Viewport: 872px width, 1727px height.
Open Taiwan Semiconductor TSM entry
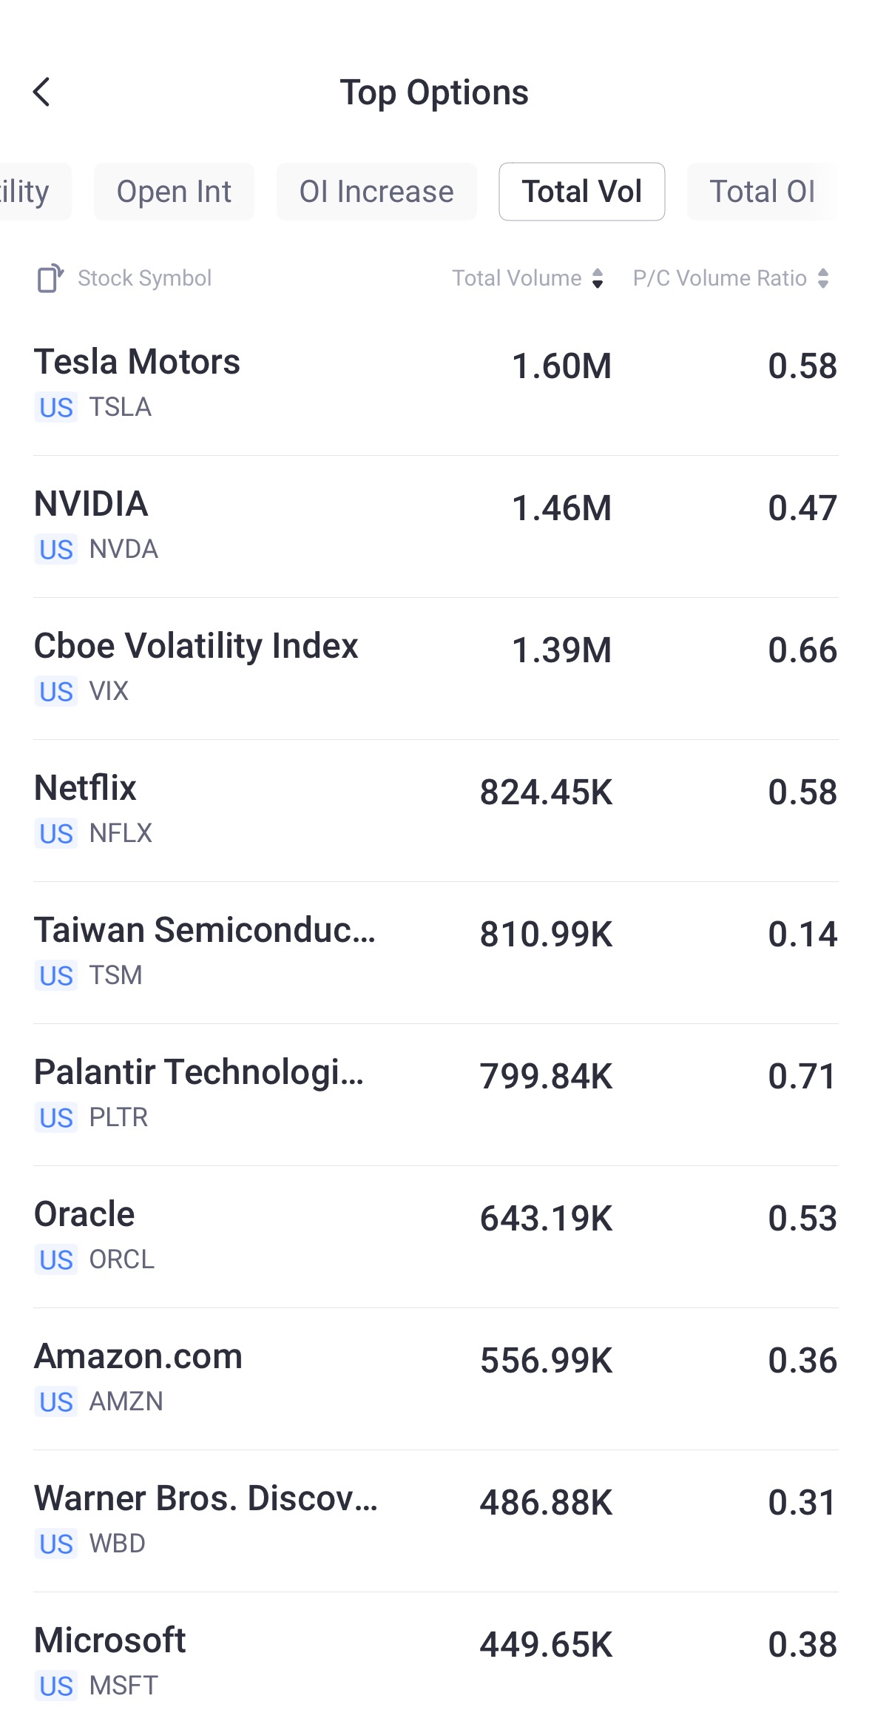click(x=436, y=952)
